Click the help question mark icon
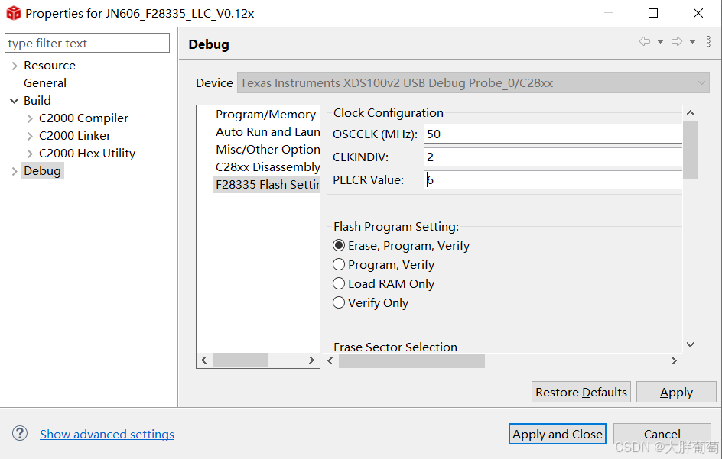Viewport: 722px width, 459px height. (x=20, y=433)
